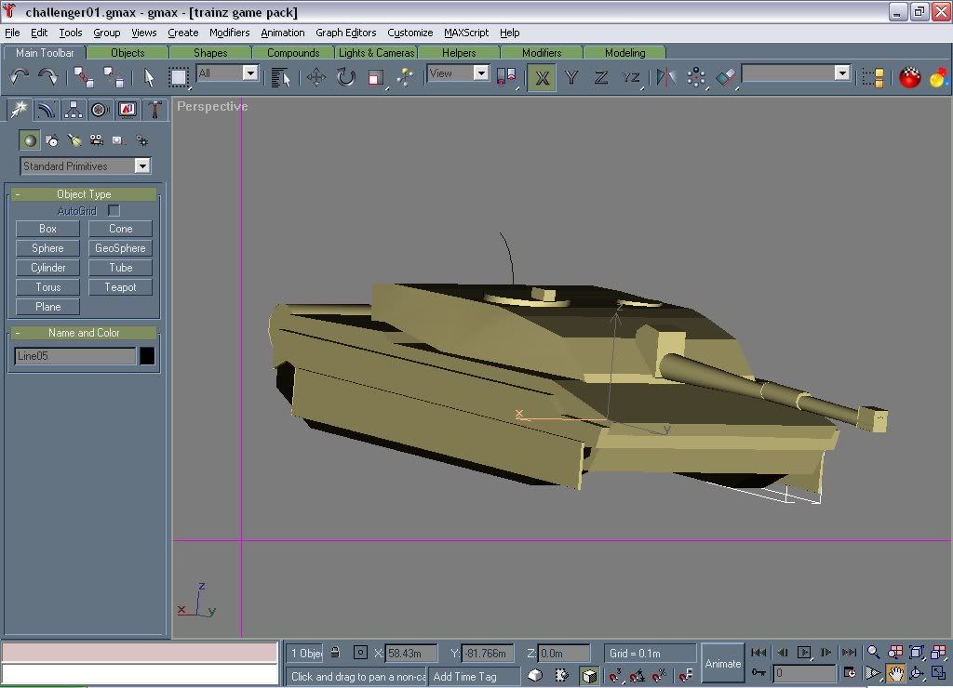Click the Zoom Extents viewport icon
This screenshot has width=953, height=688.
point(916,652)
